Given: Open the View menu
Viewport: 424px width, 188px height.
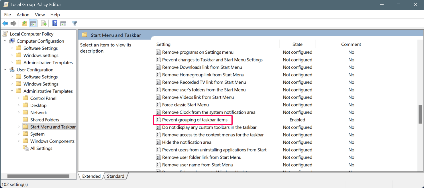Looking at the screenshot, I should coord(40,15).
